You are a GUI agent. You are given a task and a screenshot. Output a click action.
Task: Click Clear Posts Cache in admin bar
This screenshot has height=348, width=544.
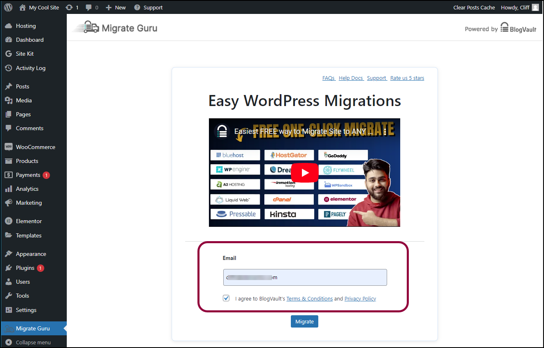pyautogui.click(x=474, y=7)
